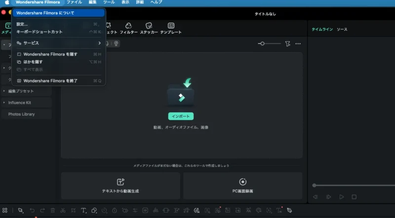Select the scissors split tool
The width and height of the screenshot is (395, 218).
click(63, 211)
